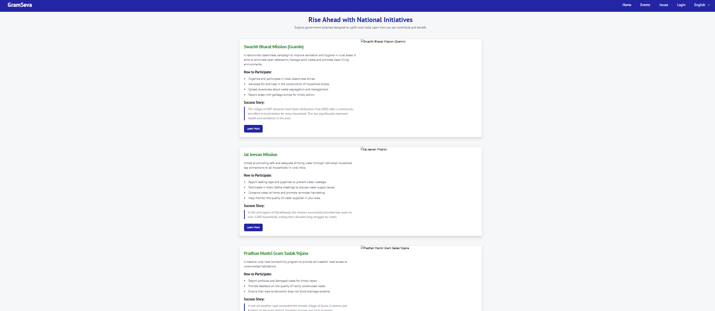Click Learn More under Swachh Bharat Mission

coord(253,129)
